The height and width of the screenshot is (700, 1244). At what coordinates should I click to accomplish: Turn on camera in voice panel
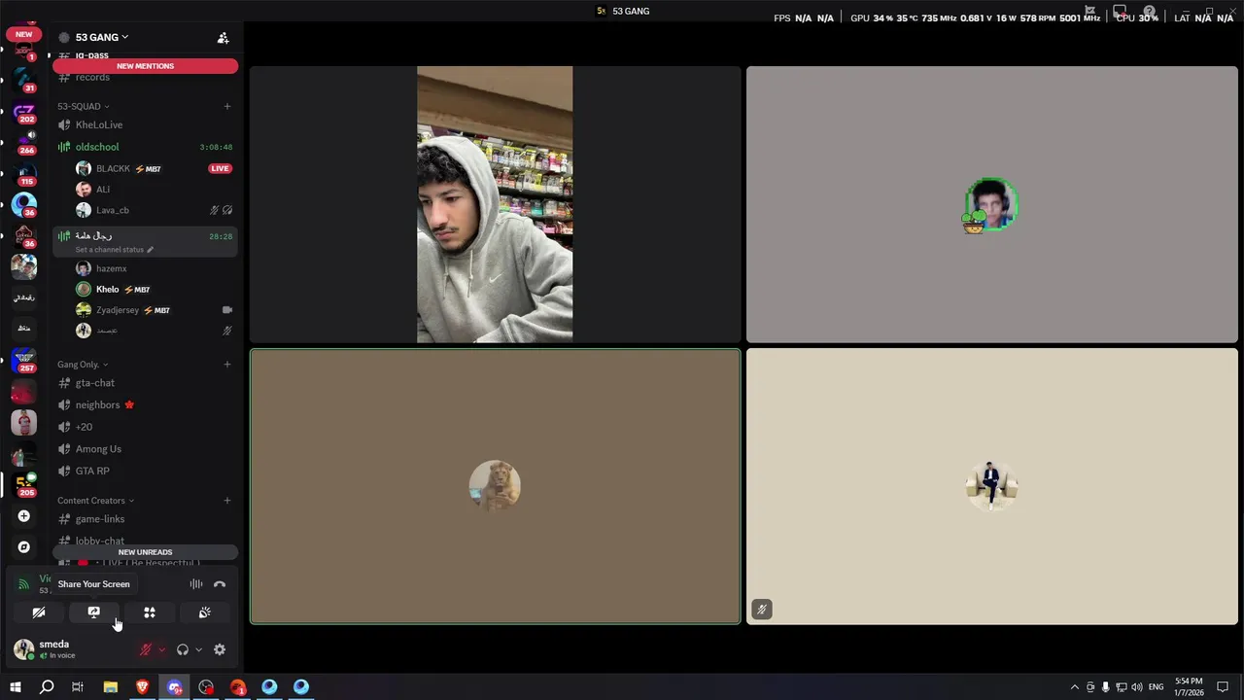click(x=39, y=612)
